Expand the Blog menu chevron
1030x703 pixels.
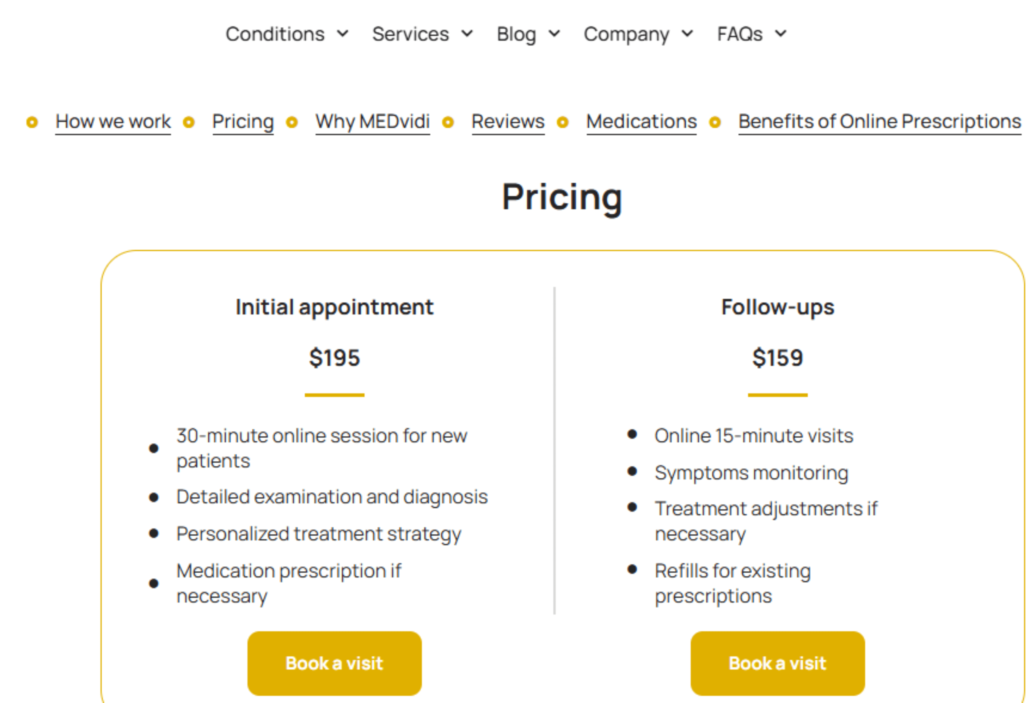point(554,34)
